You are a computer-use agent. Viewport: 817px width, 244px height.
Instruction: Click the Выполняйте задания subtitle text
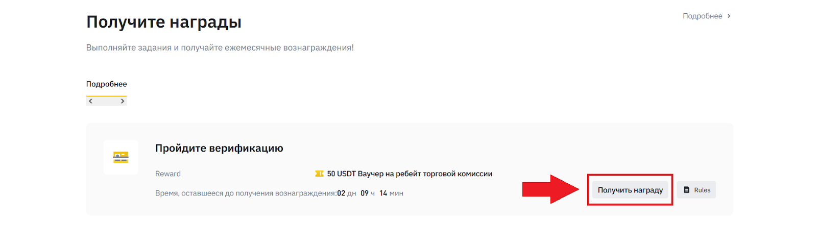pyautogui.click(x=220, y=47)
